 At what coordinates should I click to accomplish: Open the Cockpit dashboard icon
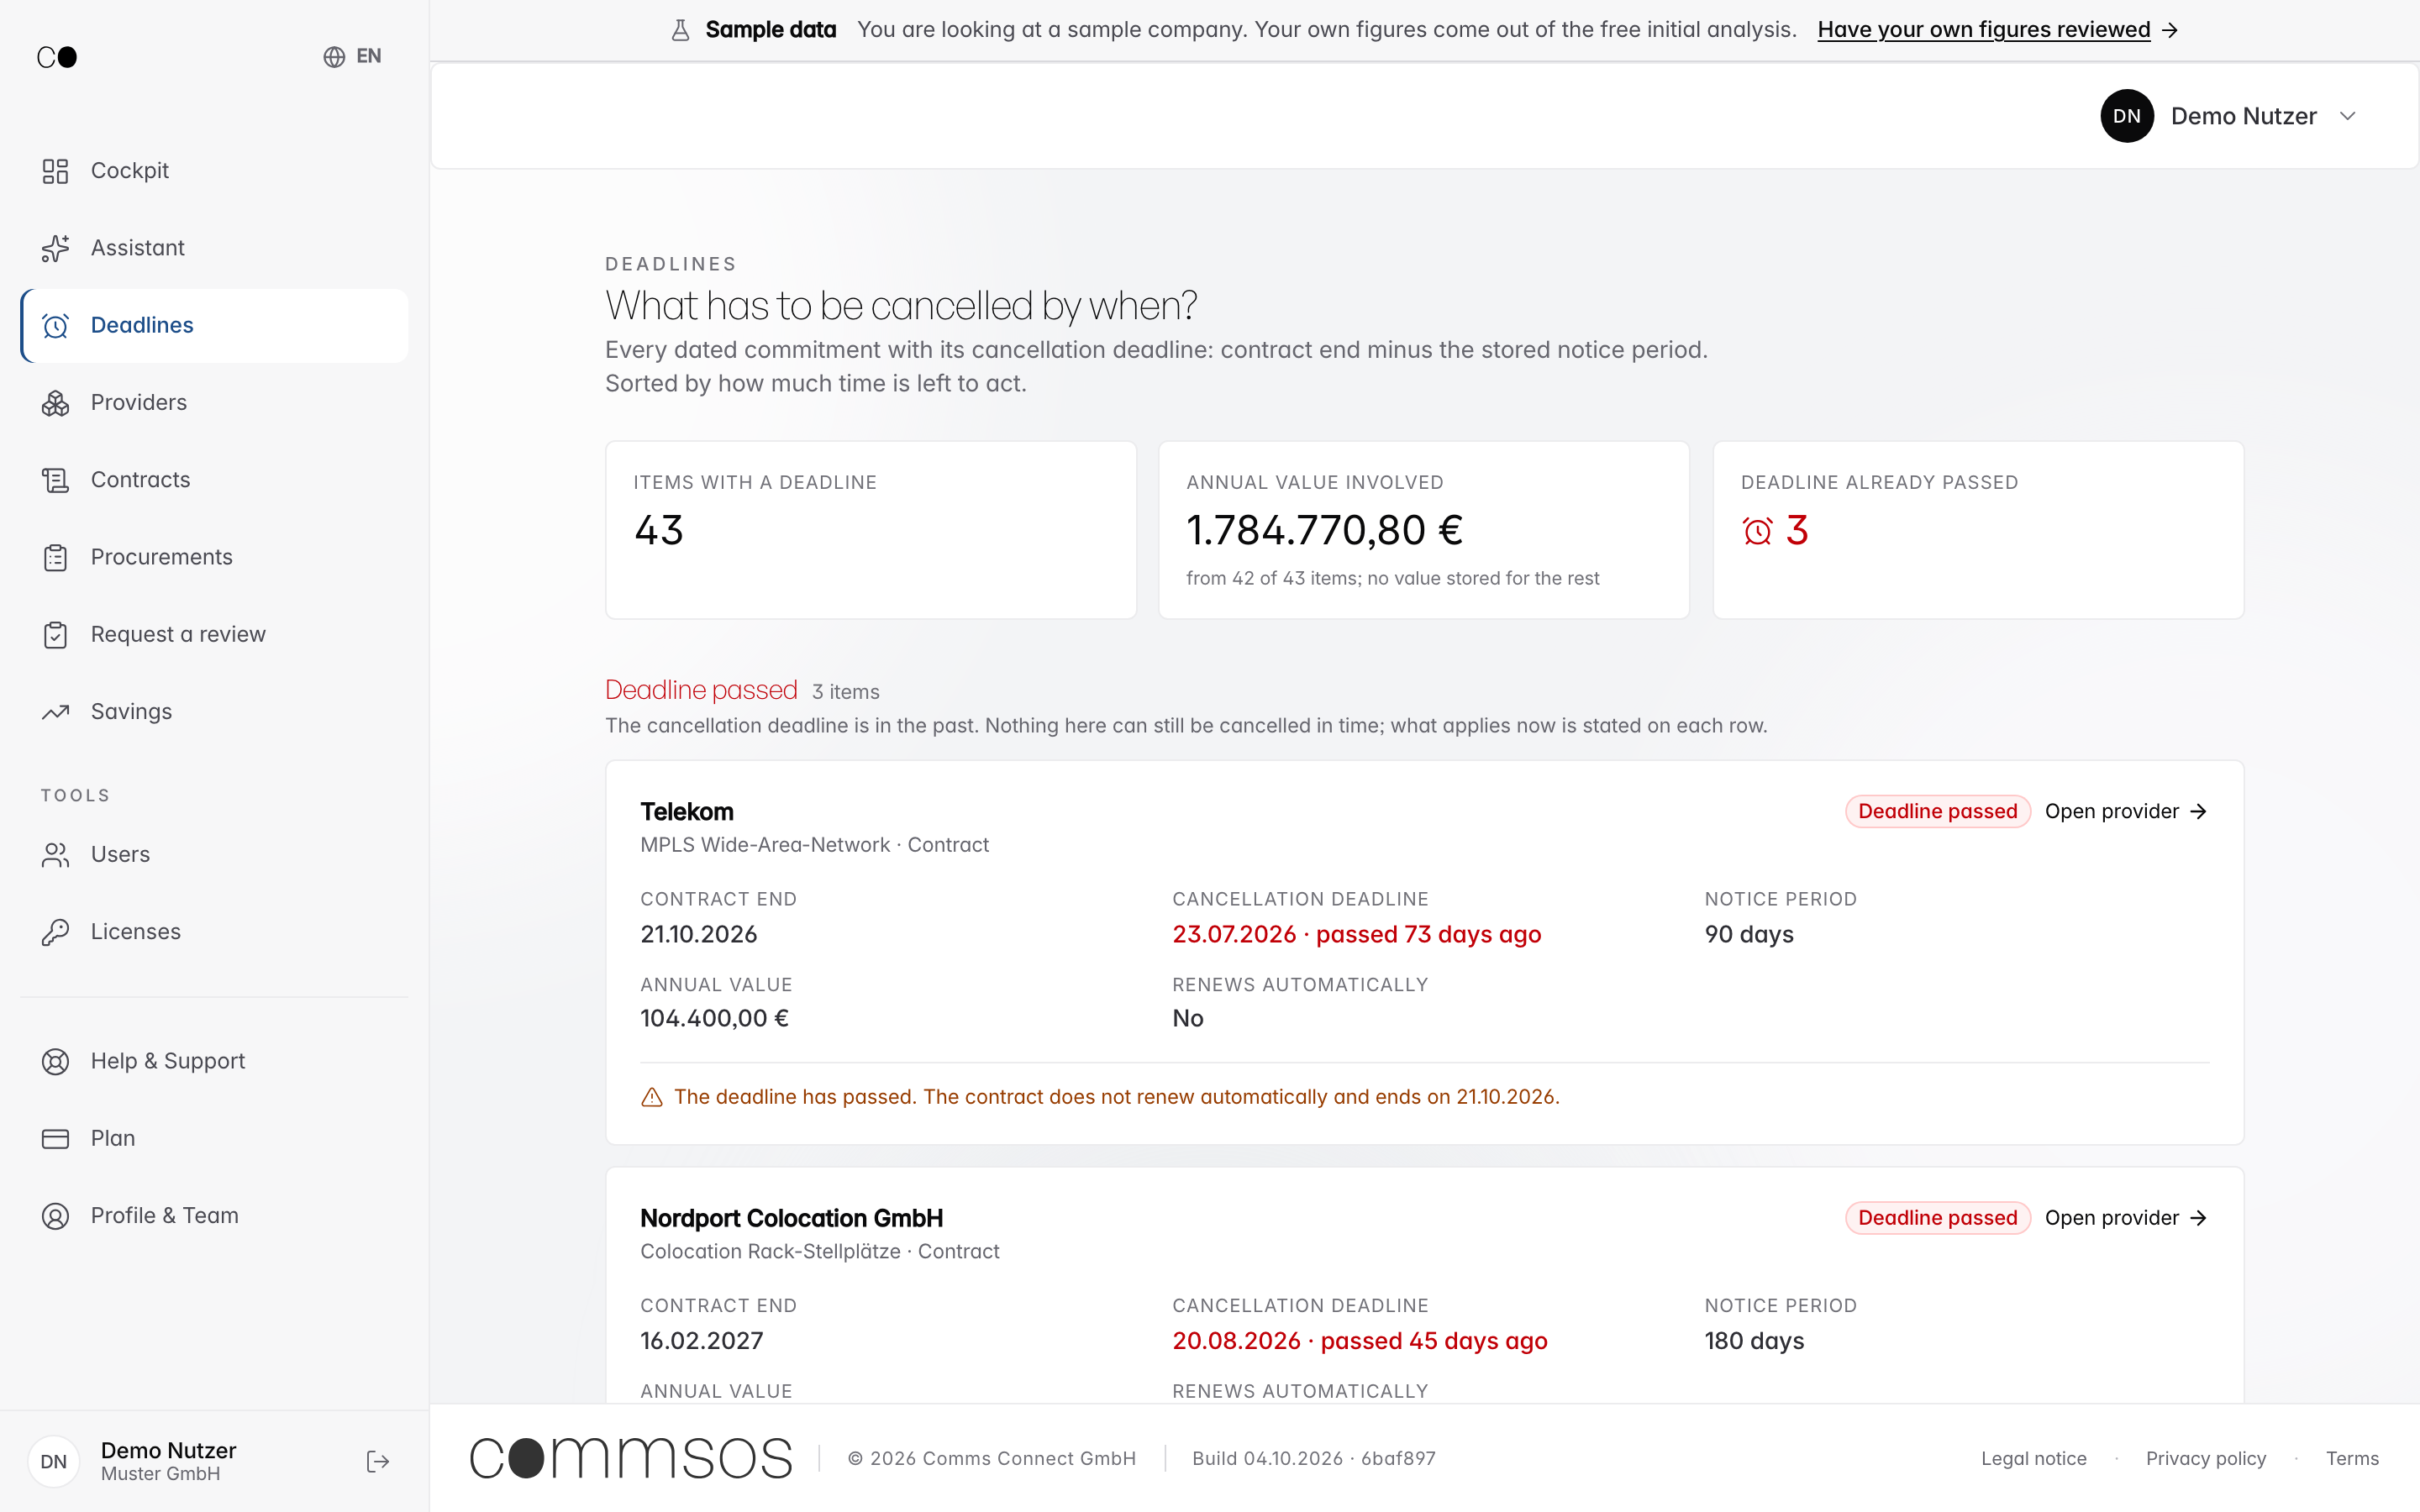pos(55,171)
